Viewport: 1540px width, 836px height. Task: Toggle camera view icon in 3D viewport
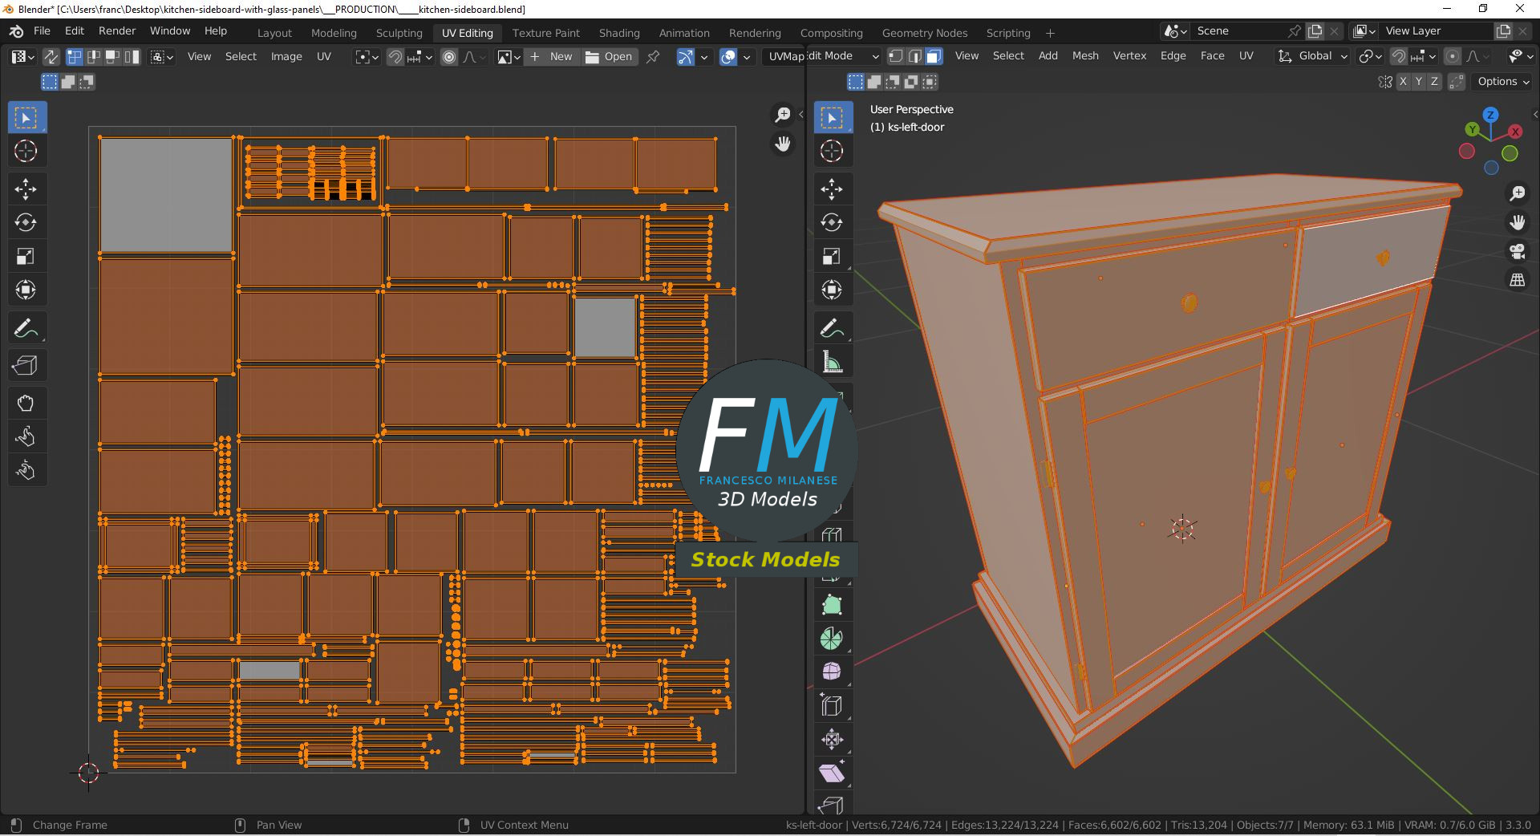click(x=1518, y=251)
